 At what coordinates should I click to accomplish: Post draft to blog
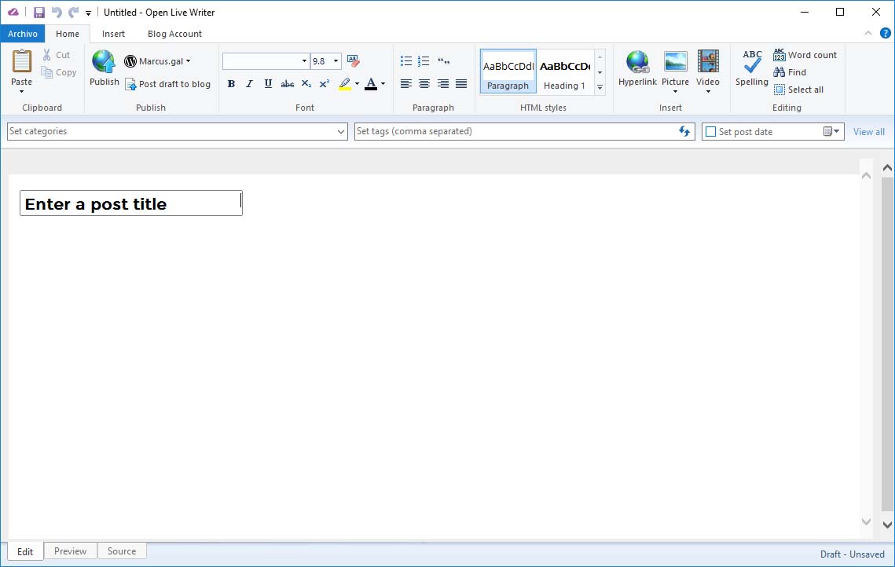168,85
